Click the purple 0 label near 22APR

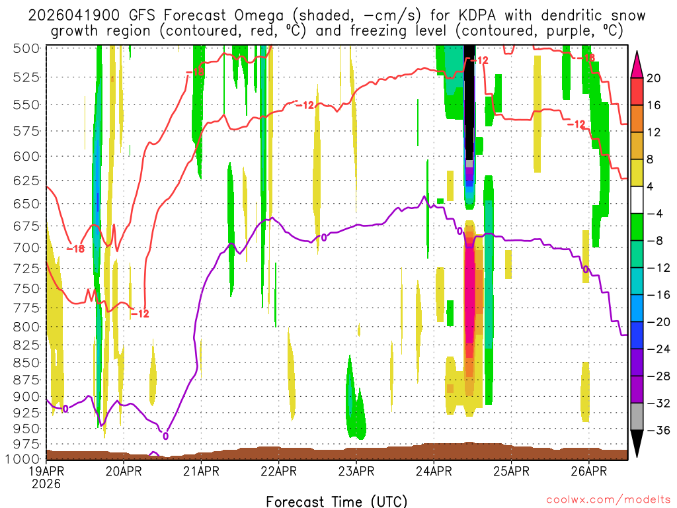(x=324, y=237)
